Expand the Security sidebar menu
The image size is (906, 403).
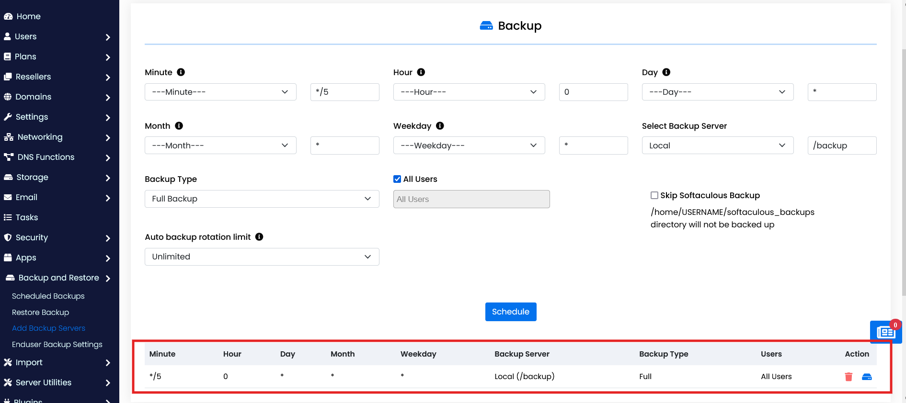click(x=57, y=237)
